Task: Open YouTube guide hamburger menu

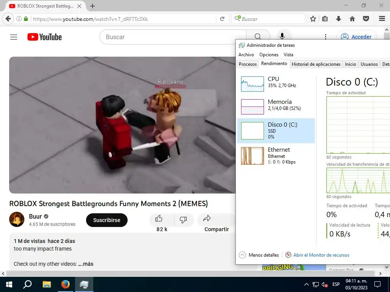Action: 14,37
